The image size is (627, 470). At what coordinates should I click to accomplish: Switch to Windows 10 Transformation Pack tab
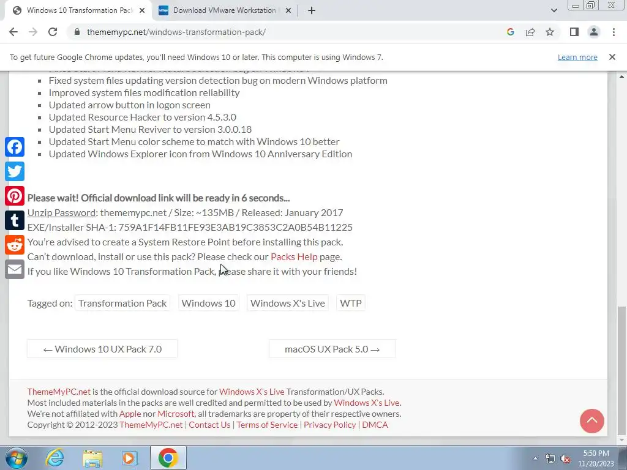coord(79,10)
